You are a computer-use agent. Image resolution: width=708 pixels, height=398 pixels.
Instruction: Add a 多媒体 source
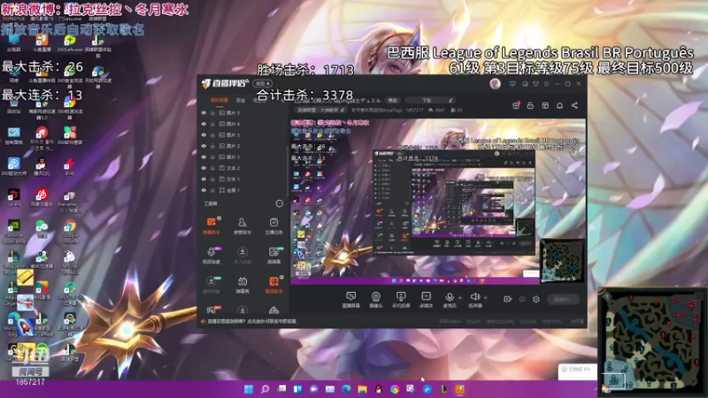426,300
